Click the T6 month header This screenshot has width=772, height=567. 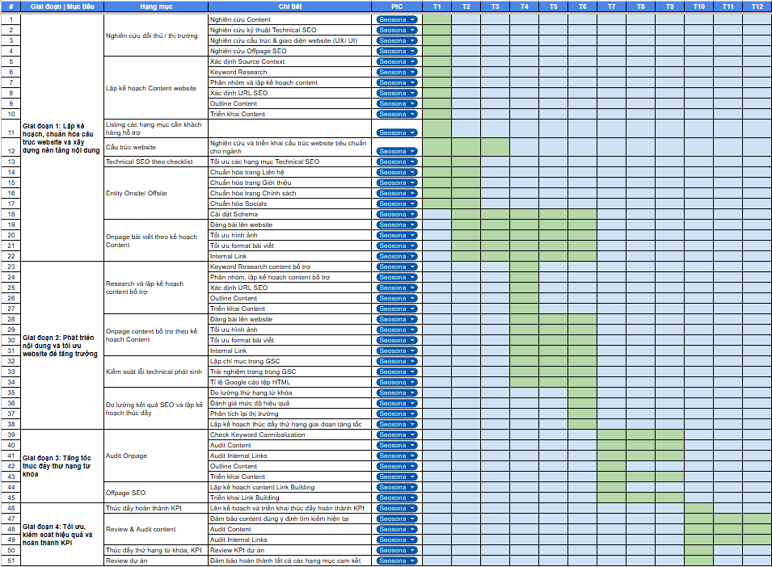[583, 6]
